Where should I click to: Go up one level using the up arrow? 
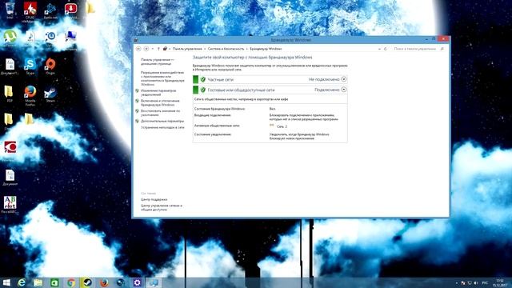click(158, 49)
